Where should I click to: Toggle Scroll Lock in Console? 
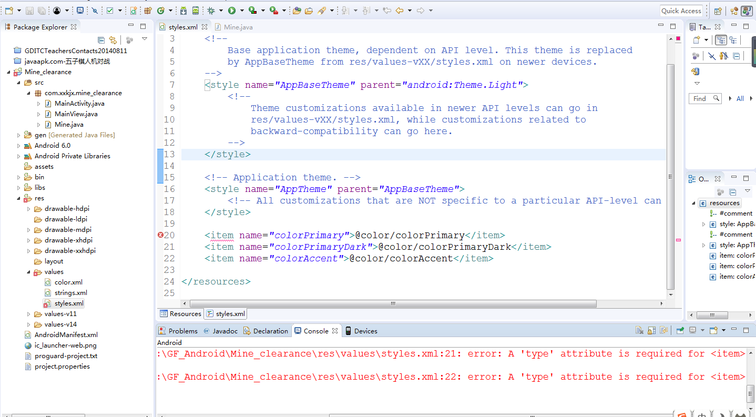click(651, 330)
